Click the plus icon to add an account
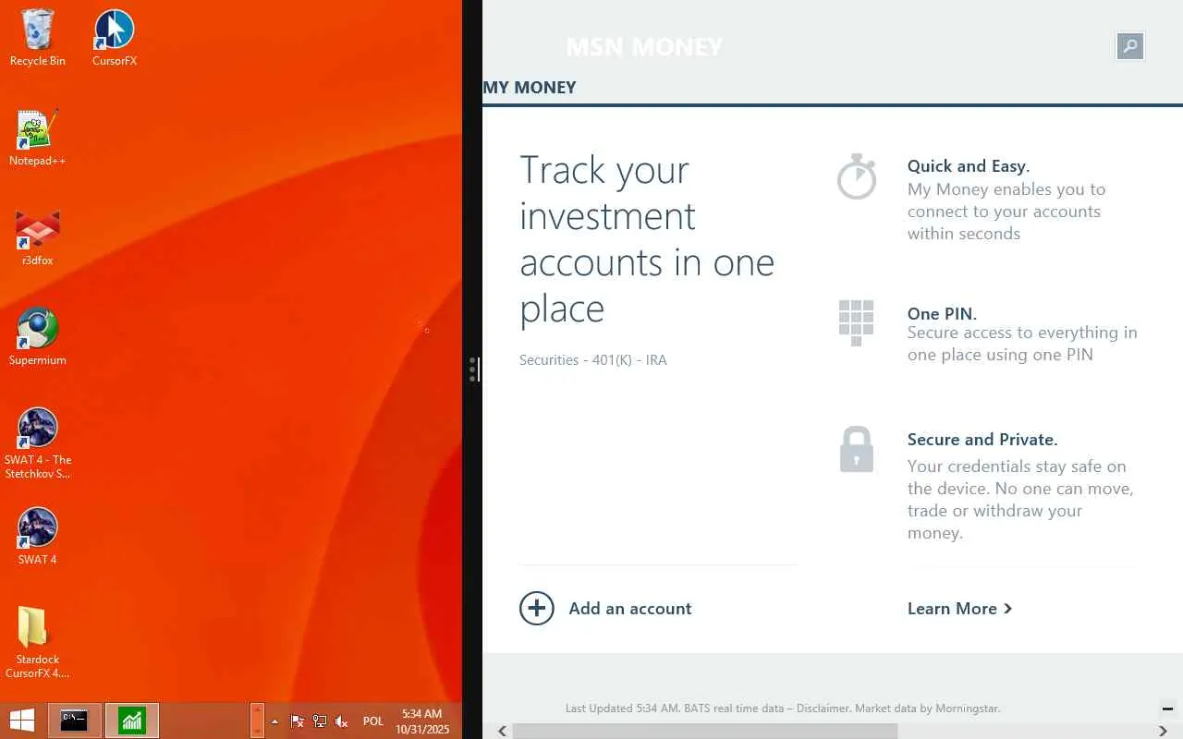 (x=537, y=609)
